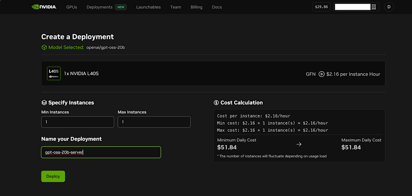Viewport: 412px width, 196px height.
Task: Focus the Min Instances input
Action: point(78,122)
